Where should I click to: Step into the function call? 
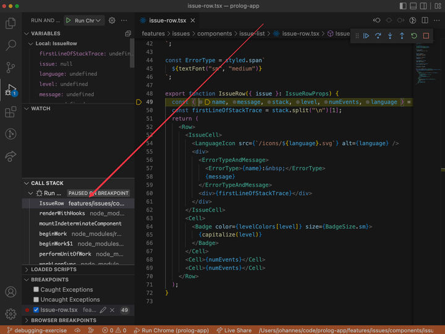coord(389,36)
